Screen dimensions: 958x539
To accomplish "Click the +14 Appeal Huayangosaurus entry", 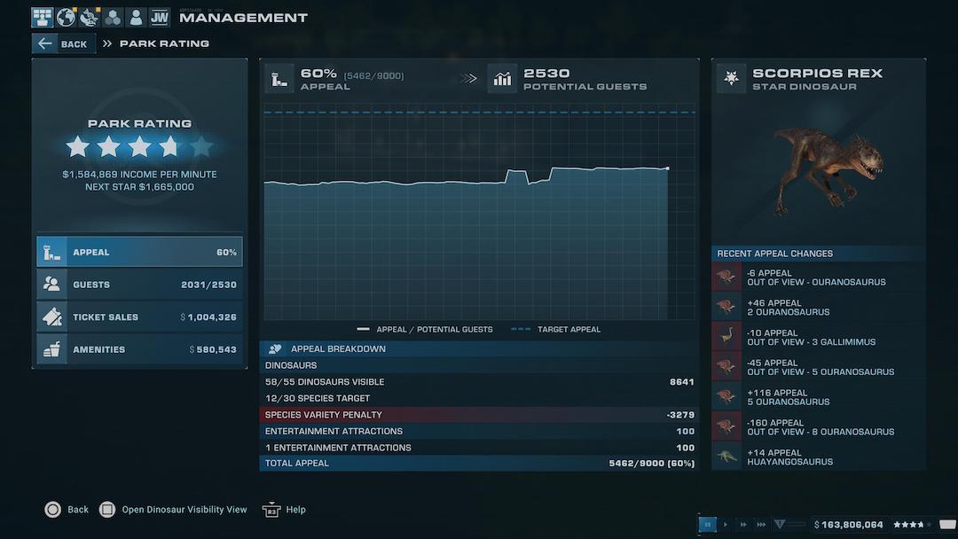I will pos(818,457).
